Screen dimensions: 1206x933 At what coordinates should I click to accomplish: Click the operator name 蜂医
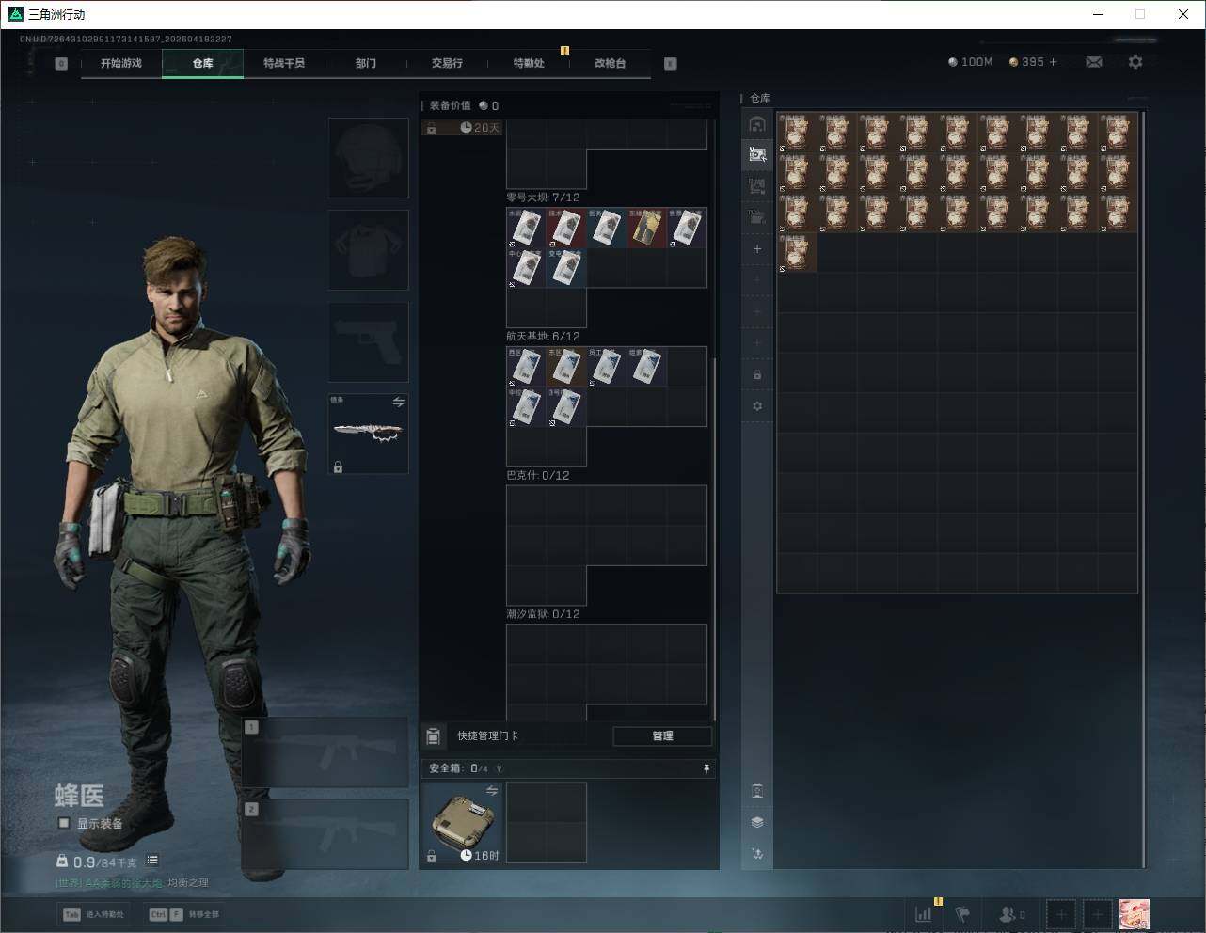click(79, 796)
